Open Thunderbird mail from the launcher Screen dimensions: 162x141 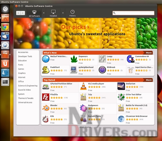[5, 36]
